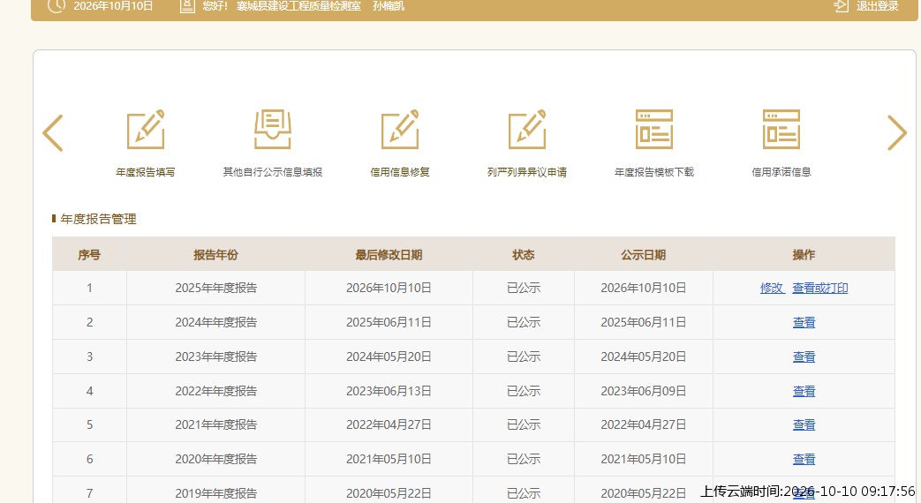The height and width of the screenshot is (503, 921).
Task: Select 信用信息修复 label
Action: (400, 172)
